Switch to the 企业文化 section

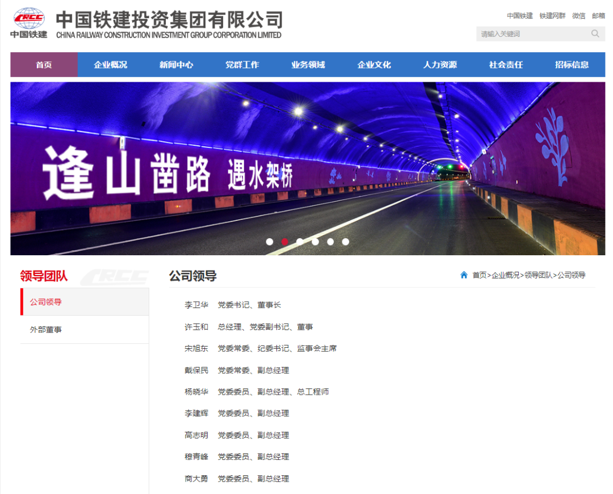[373, 65]
